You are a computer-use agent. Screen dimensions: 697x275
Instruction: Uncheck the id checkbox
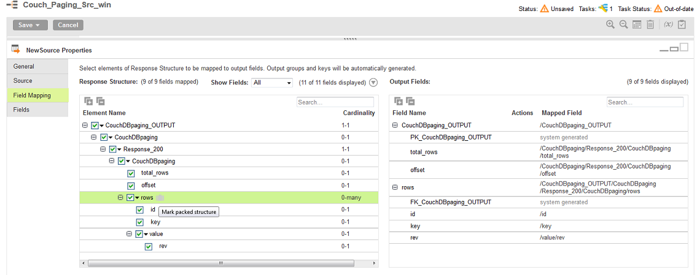coord(139,210)
